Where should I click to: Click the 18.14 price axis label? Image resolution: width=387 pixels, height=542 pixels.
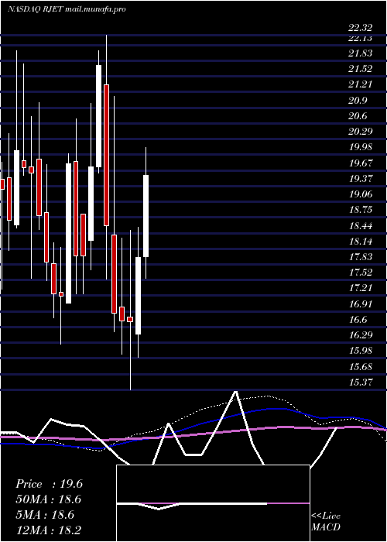360,242
